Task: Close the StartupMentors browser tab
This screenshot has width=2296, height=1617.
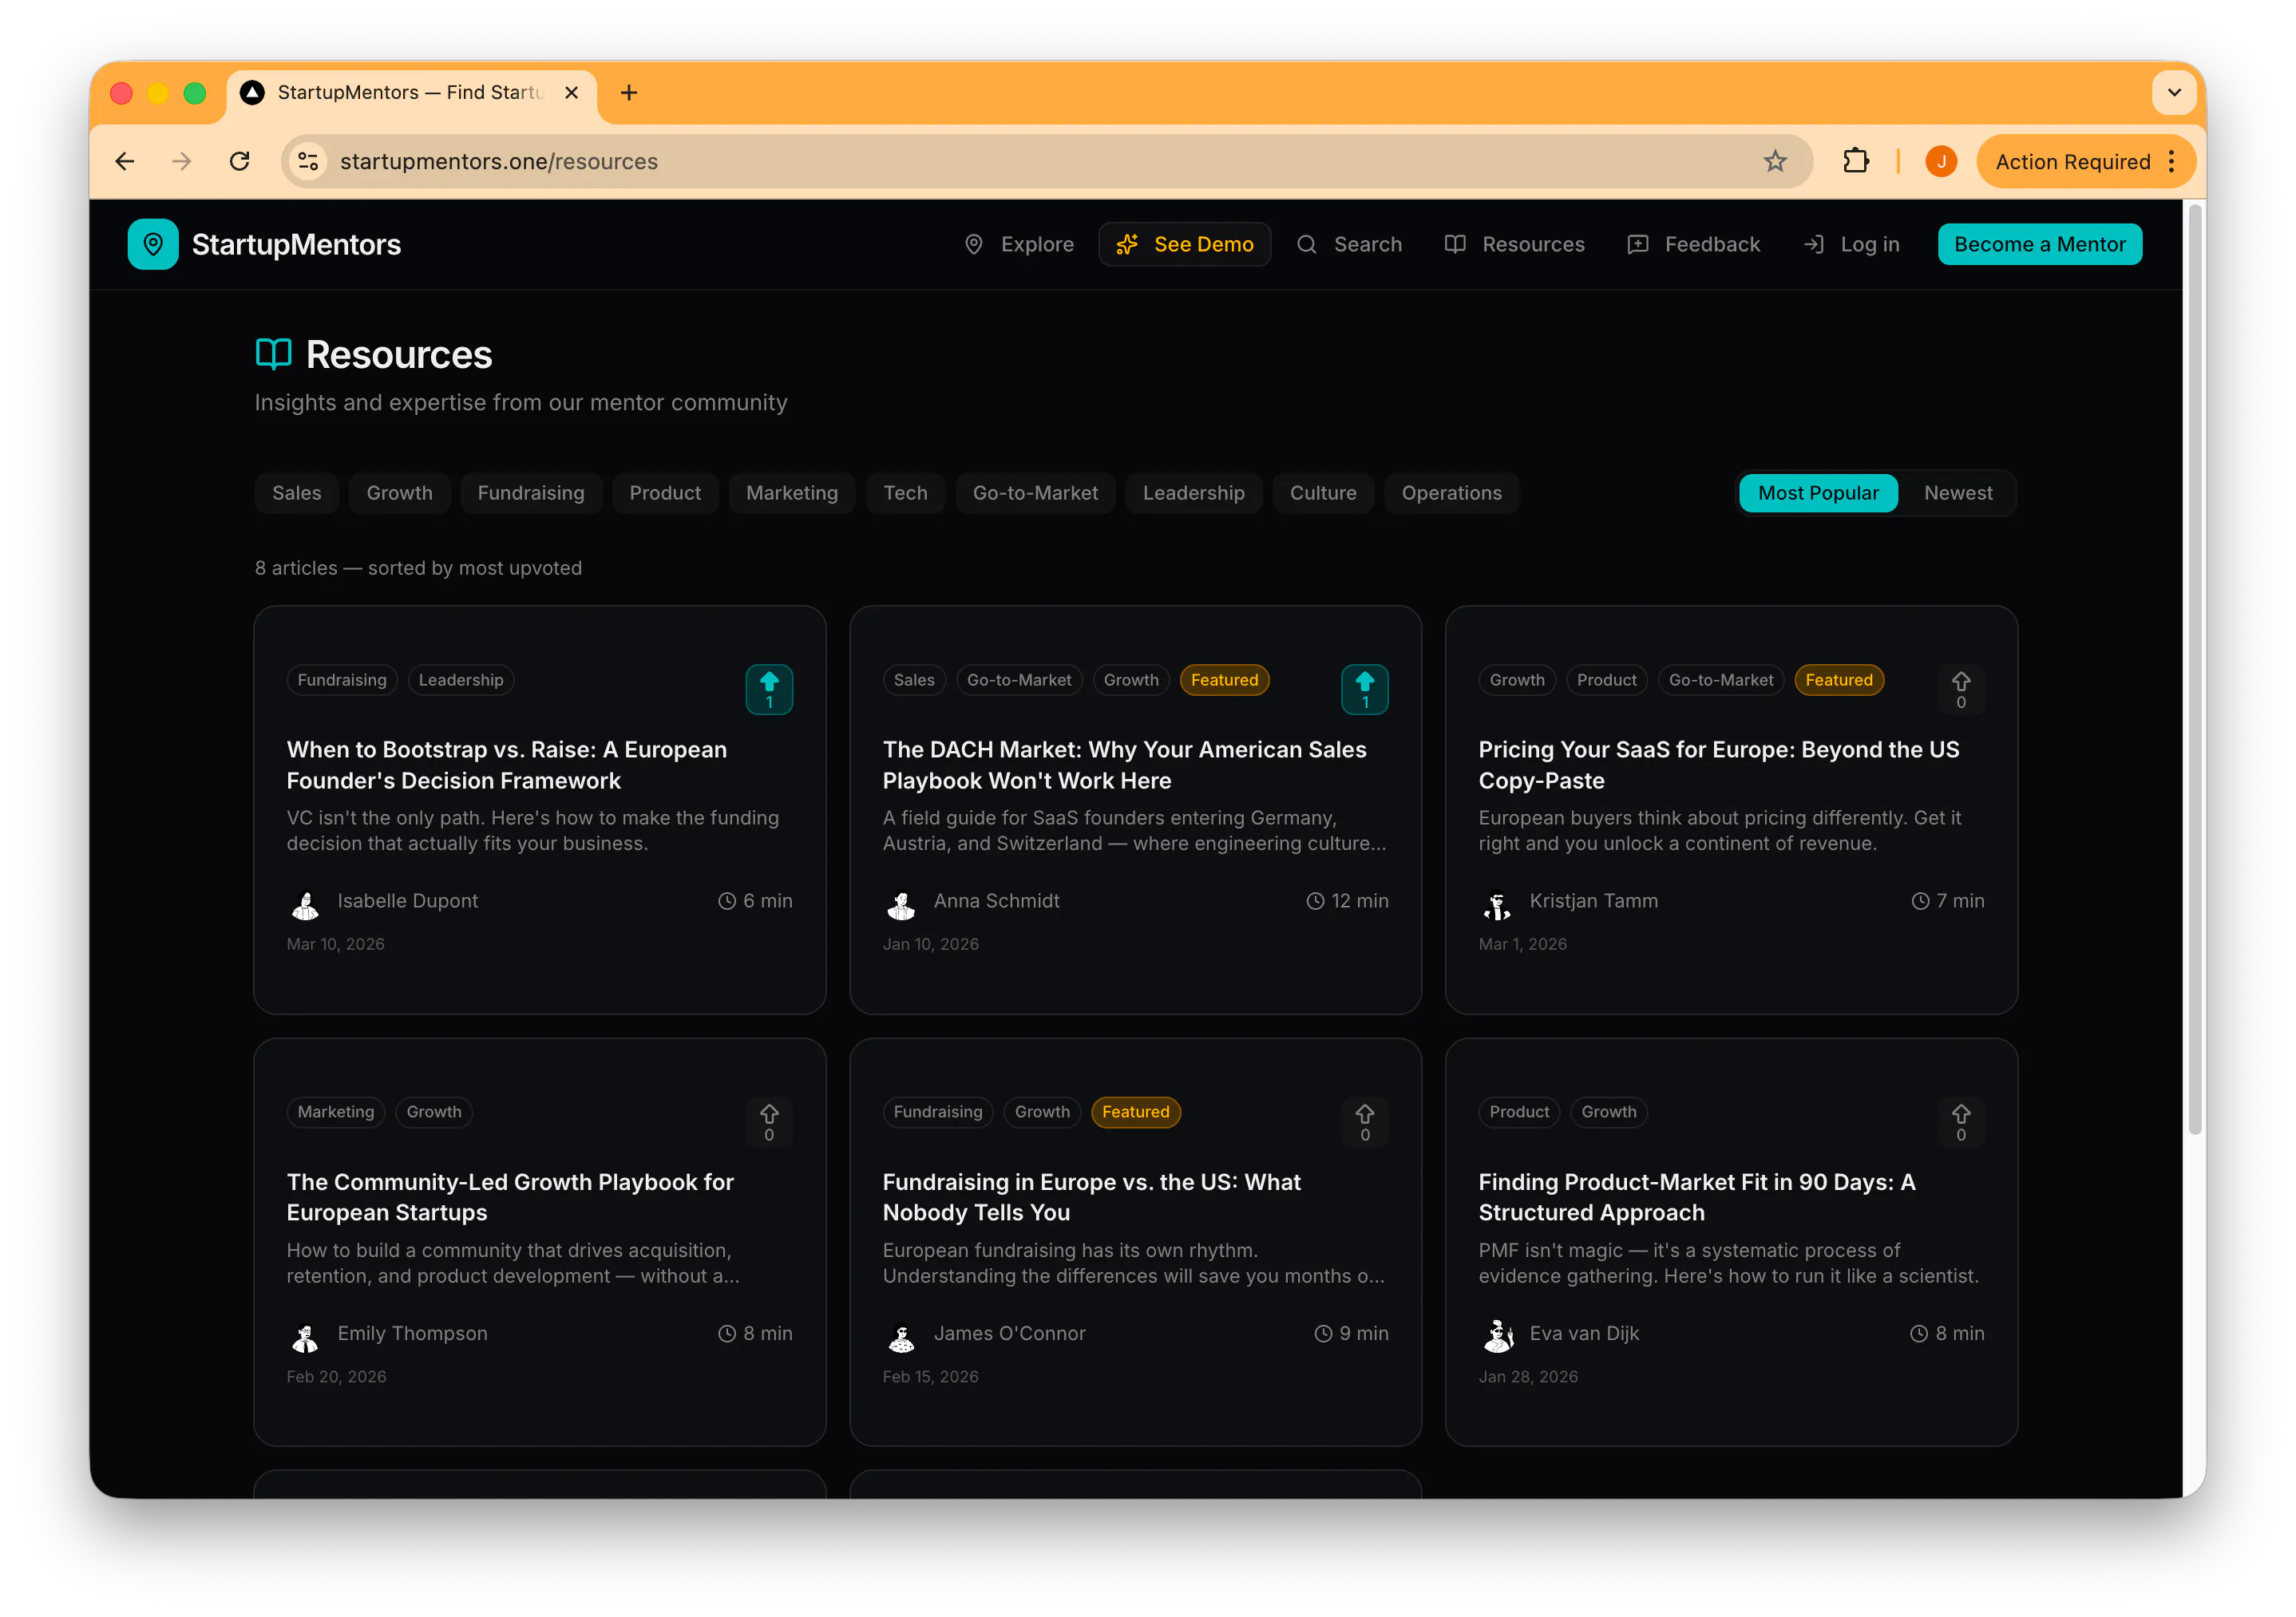Action: click(571, 93)
